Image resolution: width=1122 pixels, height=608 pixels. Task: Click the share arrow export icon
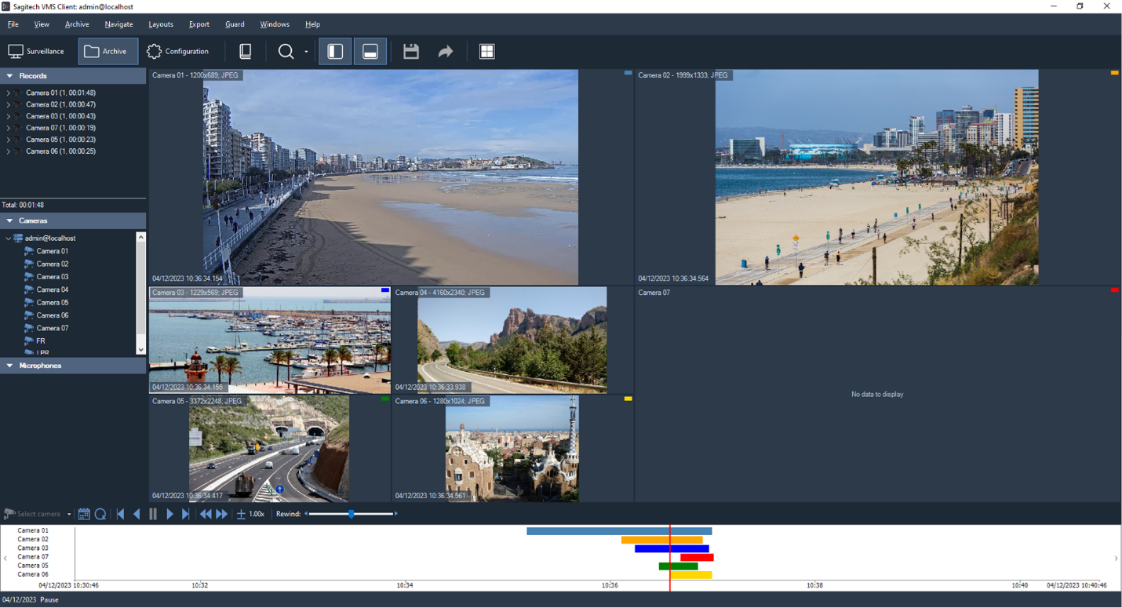(x=445, y=52)
